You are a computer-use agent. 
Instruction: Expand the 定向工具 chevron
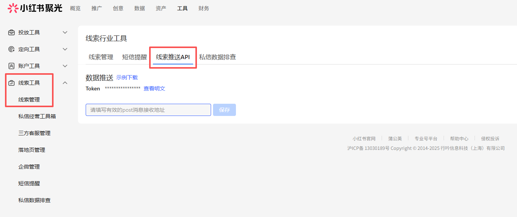(x=65, y=49)
